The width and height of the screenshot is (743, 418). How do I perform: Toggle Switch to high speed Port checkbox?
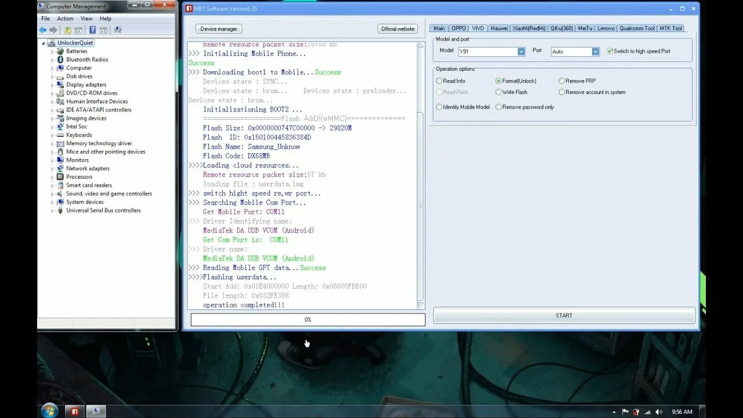(610, 51)
